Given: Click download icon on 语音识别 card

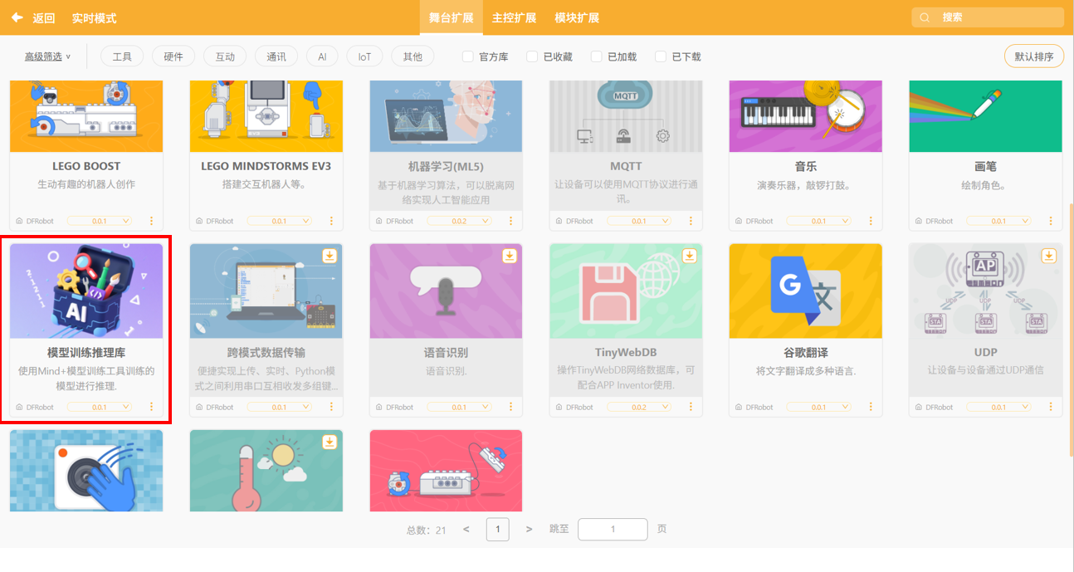Looking at the screenshot, I should pyautogui.click(x=509, y=256).
